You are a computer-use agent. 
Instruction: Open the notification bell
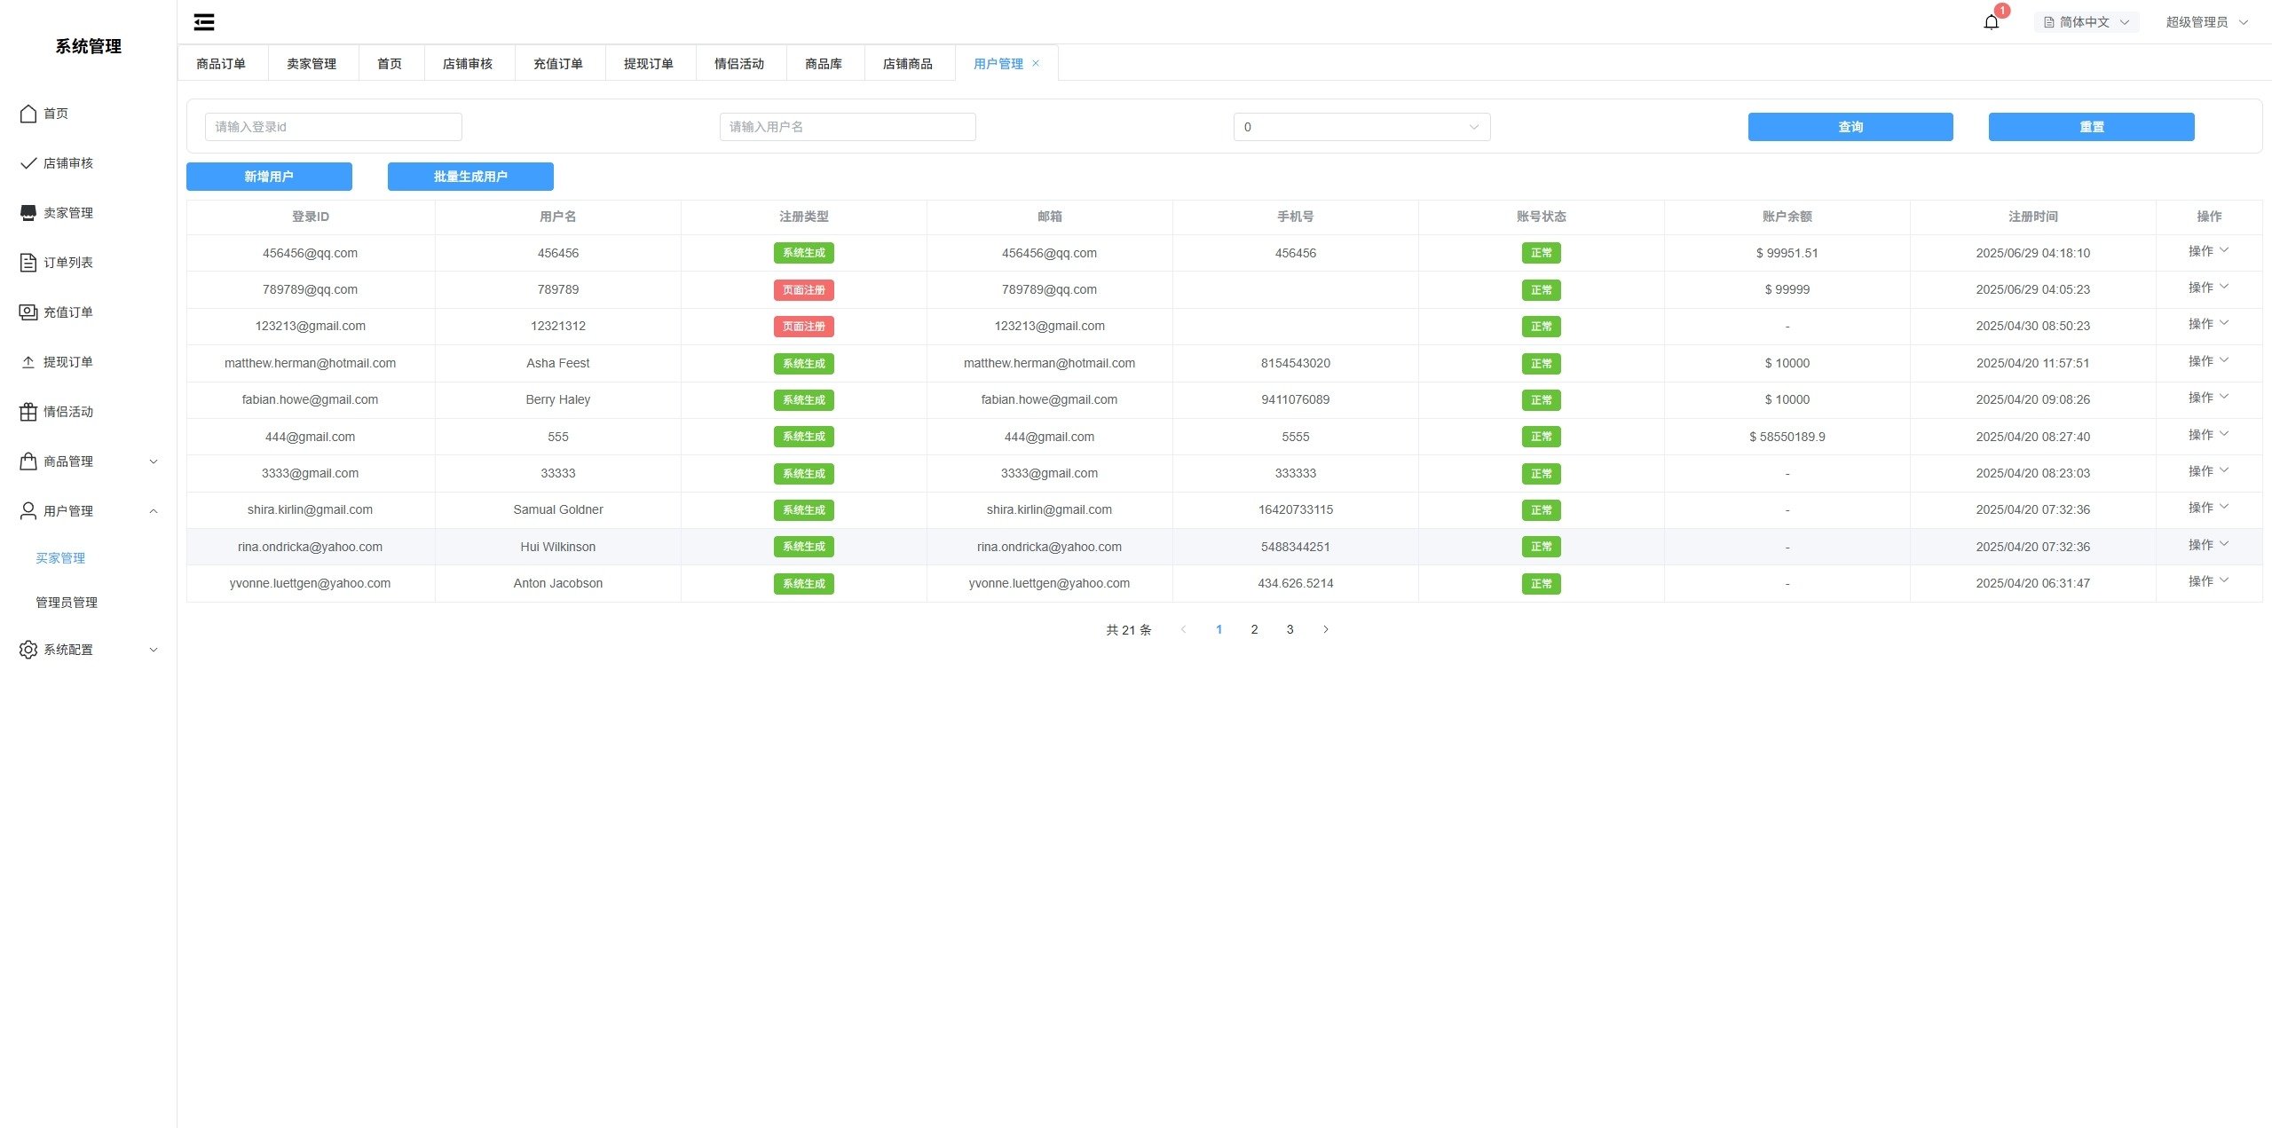[1991, 22]
